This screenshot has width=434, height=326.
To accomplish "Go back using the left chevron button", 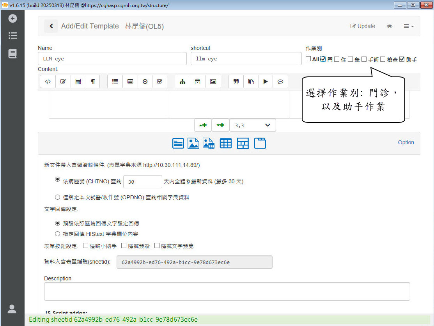I will coord(51,26).
